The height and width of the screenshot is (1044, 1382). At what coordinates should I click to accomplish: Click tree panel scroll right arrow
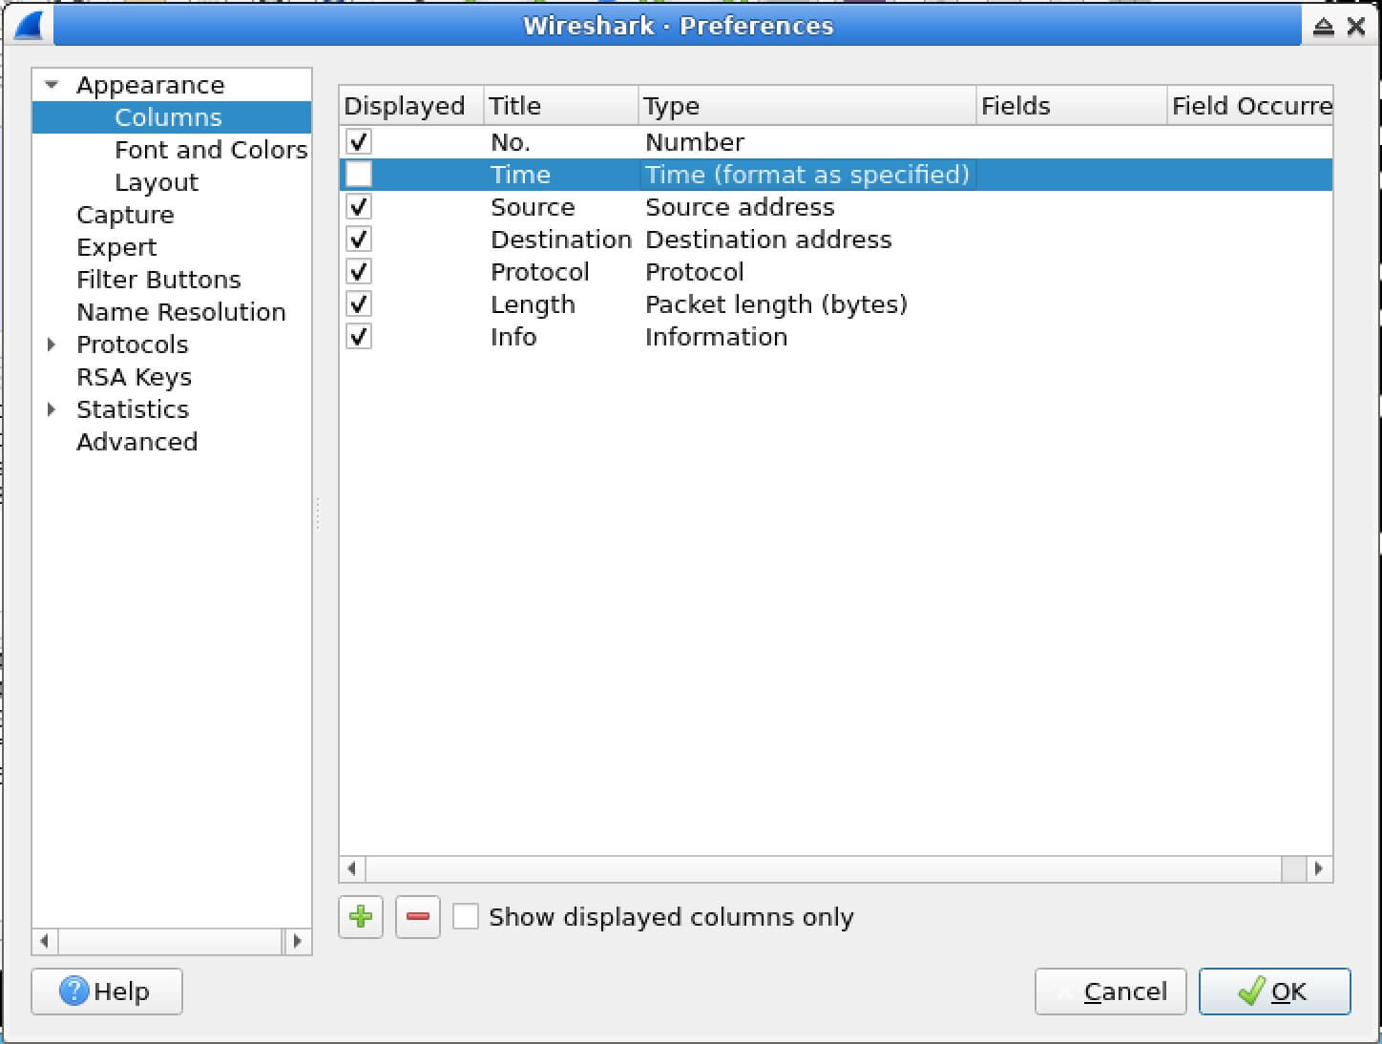298,941
